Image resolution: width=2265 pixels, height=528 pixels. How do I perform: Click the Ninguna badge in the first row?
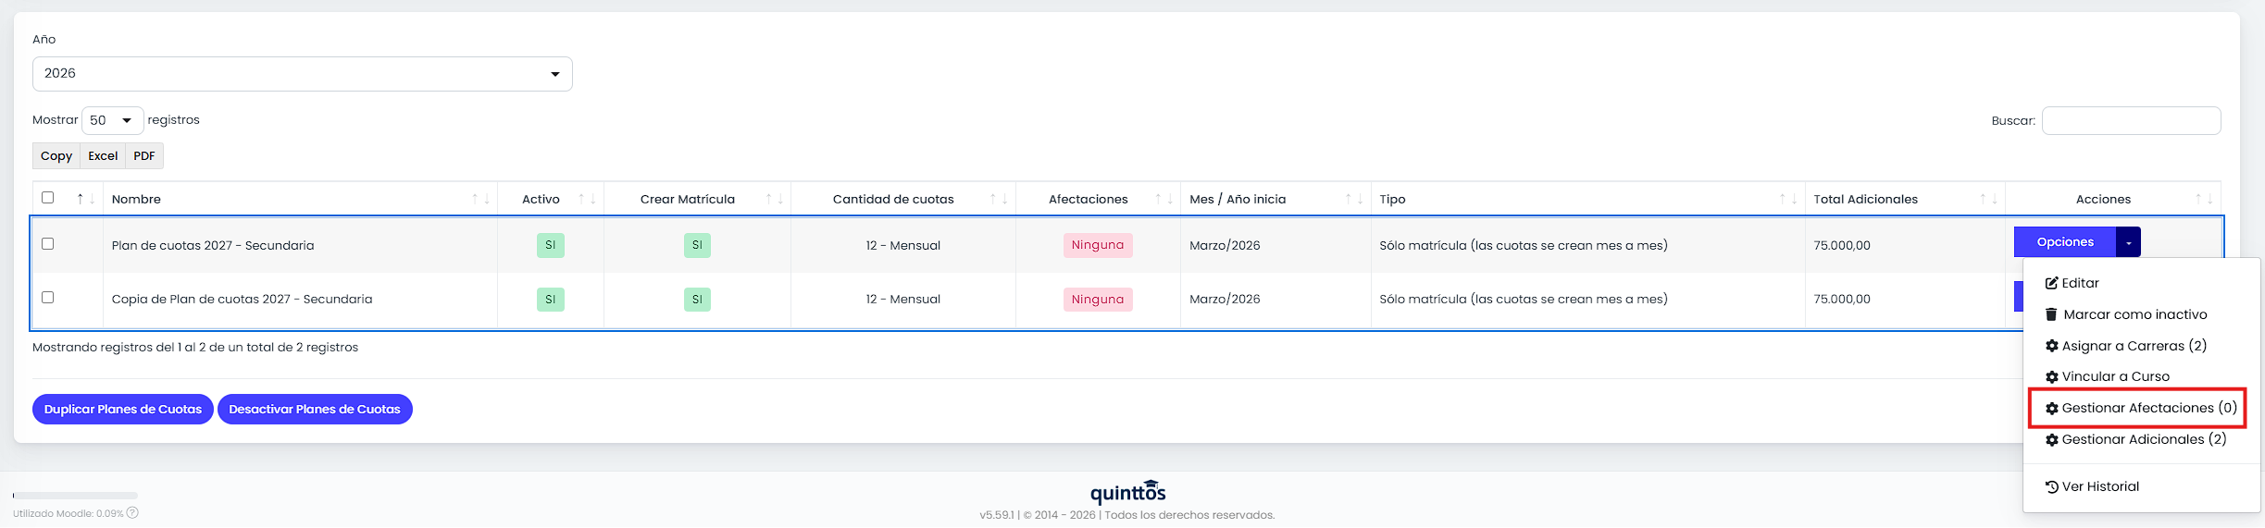point(1098,245)
